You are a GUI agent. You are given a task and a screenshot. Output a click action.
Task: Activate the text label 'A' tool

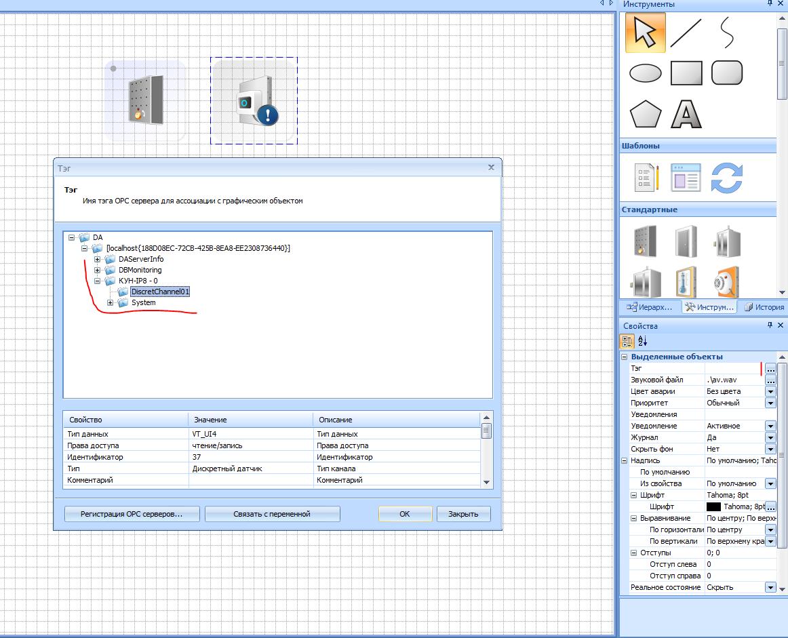click(686, 114)
